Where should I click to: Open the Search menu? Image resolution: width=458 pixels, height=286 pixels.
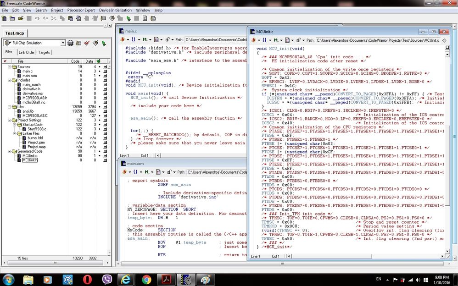(x=41, y=10)
